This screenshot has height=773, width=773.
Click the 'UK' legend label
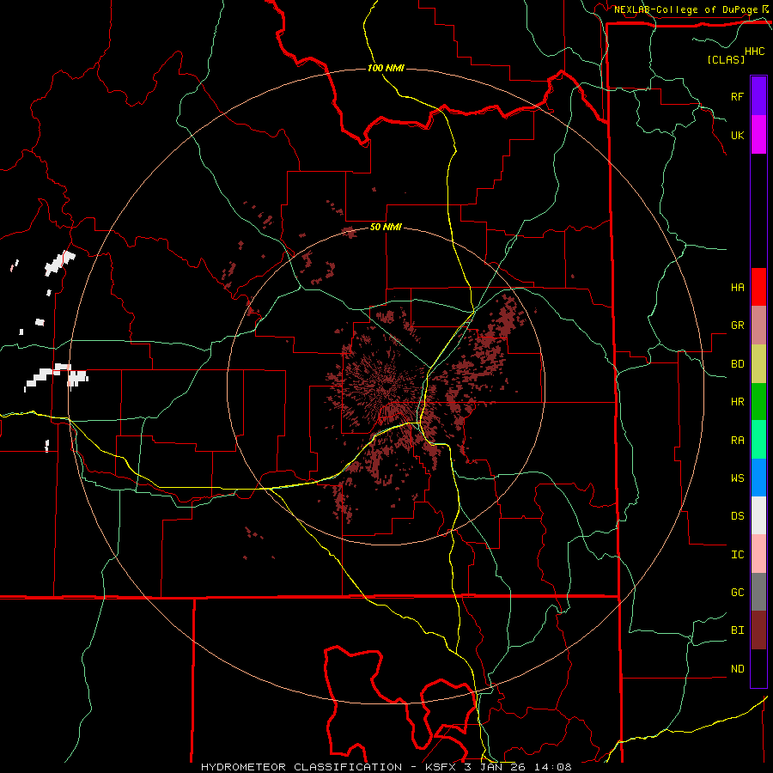[737, 135]
